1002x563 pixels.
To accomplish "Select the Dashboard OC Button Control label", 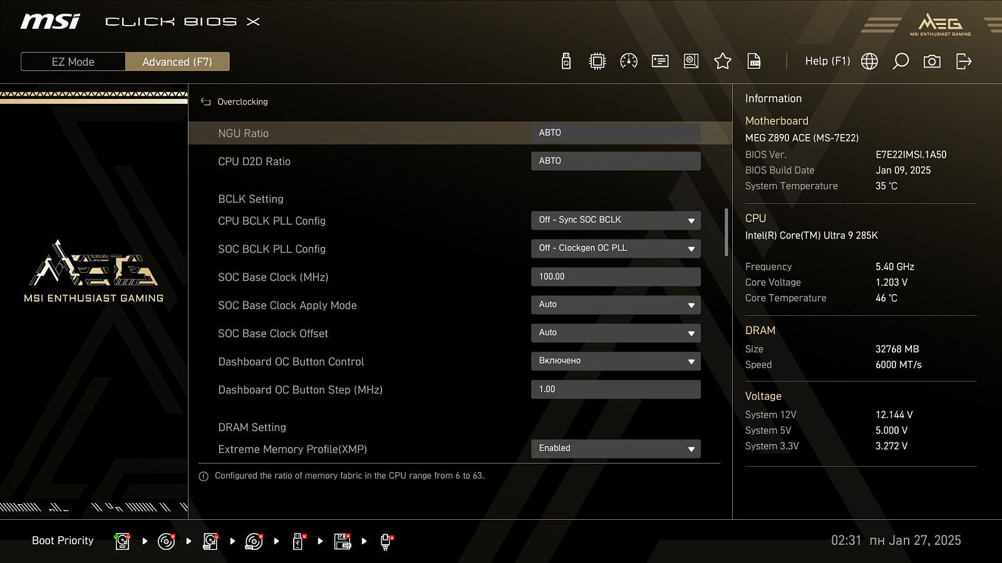I will pos(291,362).
